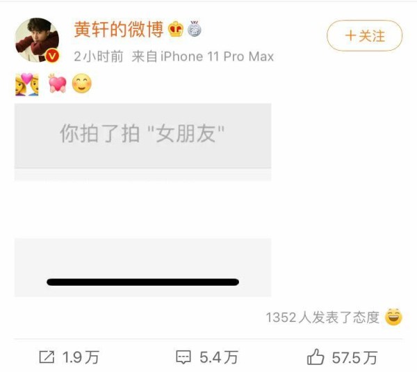Like the post with thumbs-up icon
This screenshot has height=372, width=417.
point(316,357)
